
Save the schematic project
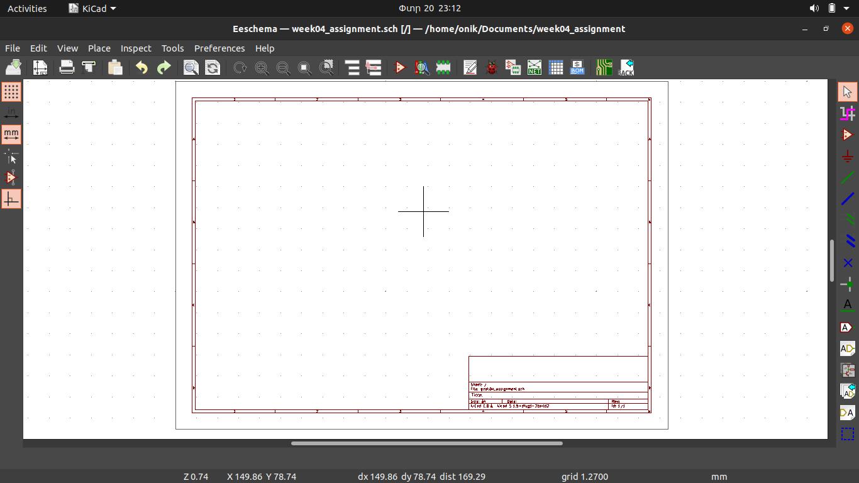pyautogui.click(x=13, y=67)
